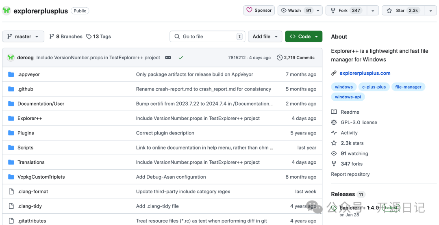Click the Go to file search field
Image resolution: width=439 pixels, height=225 pixels.
point(207,37)
